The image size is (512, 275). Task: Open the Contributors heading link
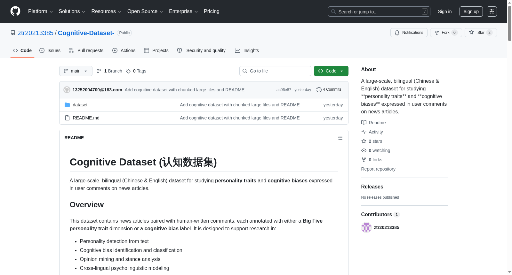pyautogui.click(x=380, y=215)
